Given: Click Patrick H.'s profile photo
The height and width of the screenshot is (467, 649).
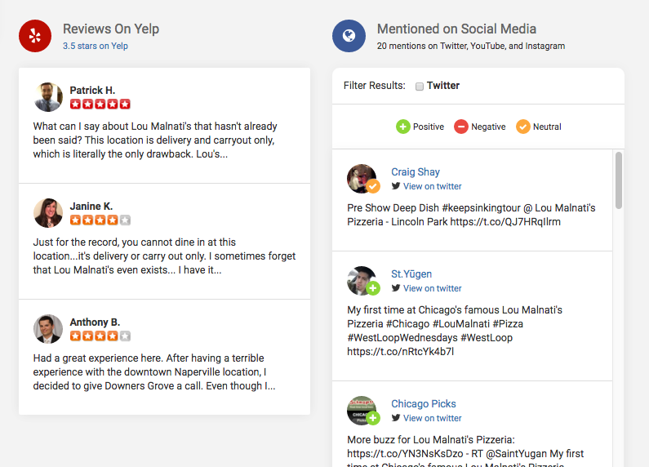Looking at the screenshot, I should pyautogui.click(x=48, y=97).
